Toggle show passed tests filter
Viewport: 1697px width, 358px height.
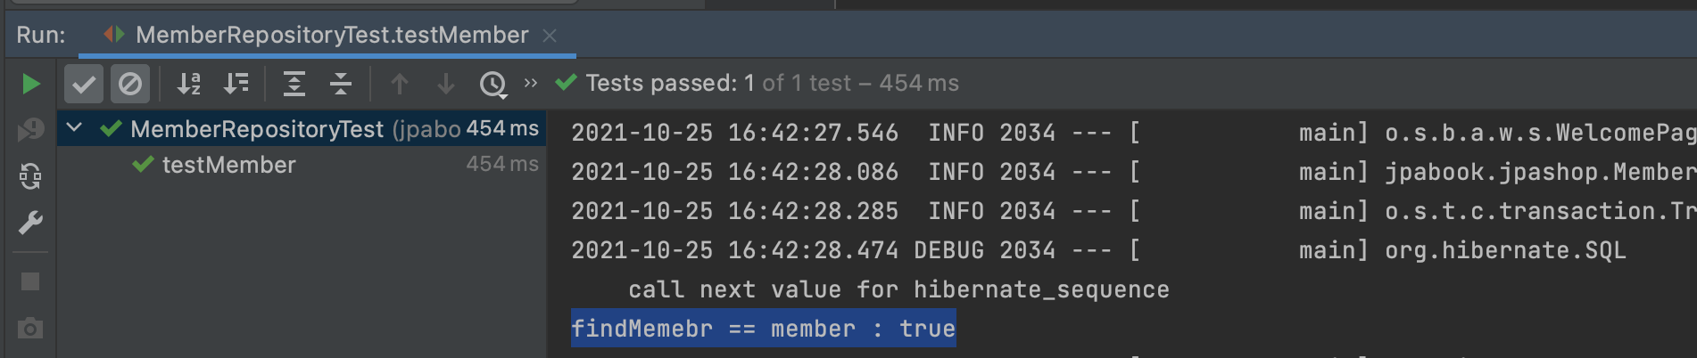(84, 84)
